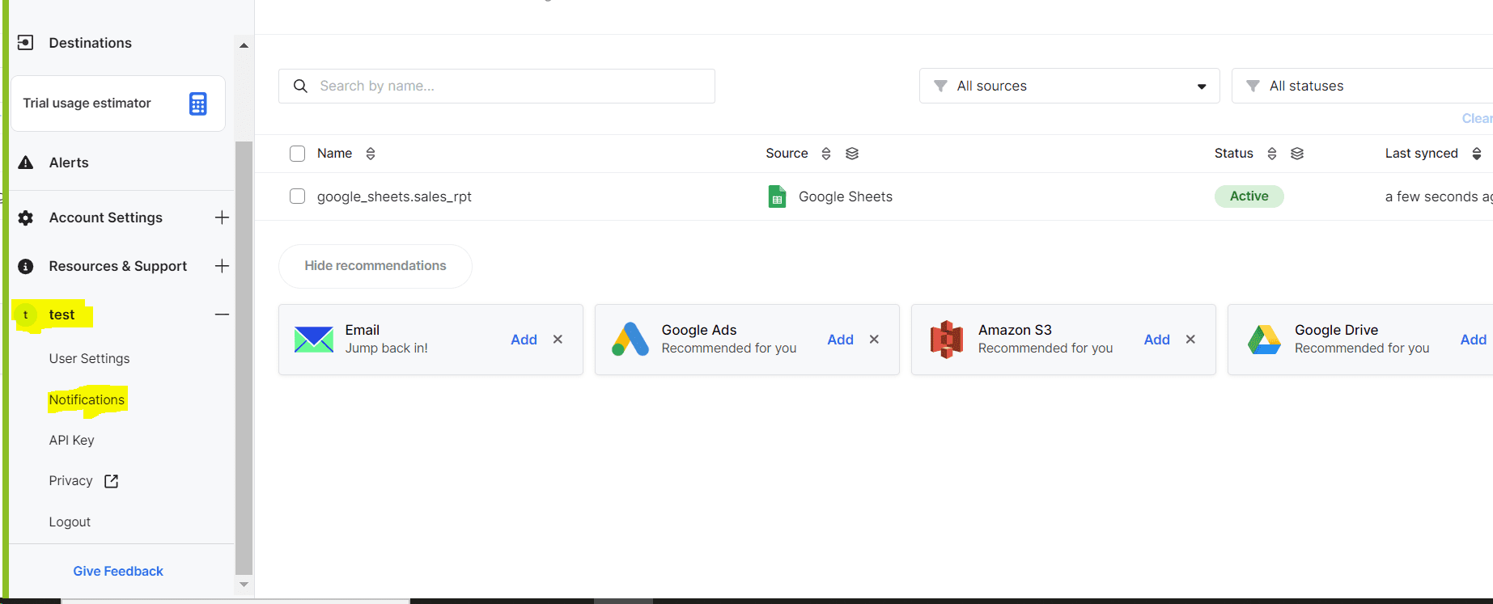The height and width of the screenshot is (604, 1493).
Task: Open User Settings
Action: 89,358
